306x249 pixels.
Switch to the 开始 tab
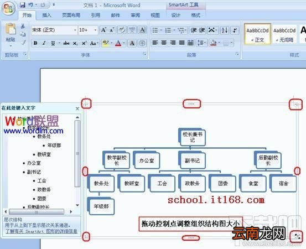(27, 15)
